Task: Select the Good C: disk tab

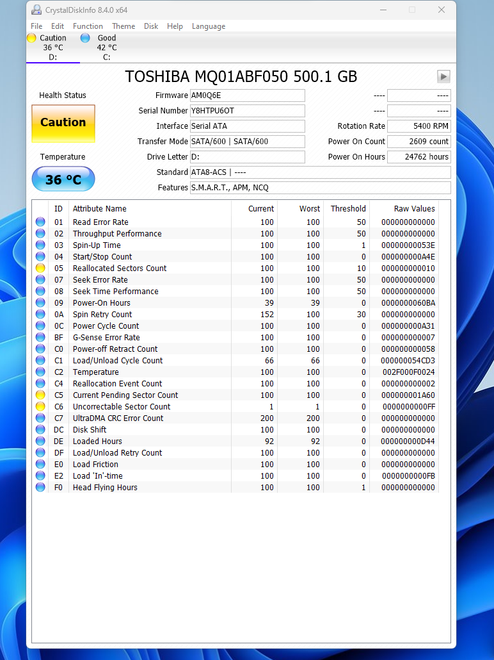Action: pyautogui.click(x=107, y=47)
